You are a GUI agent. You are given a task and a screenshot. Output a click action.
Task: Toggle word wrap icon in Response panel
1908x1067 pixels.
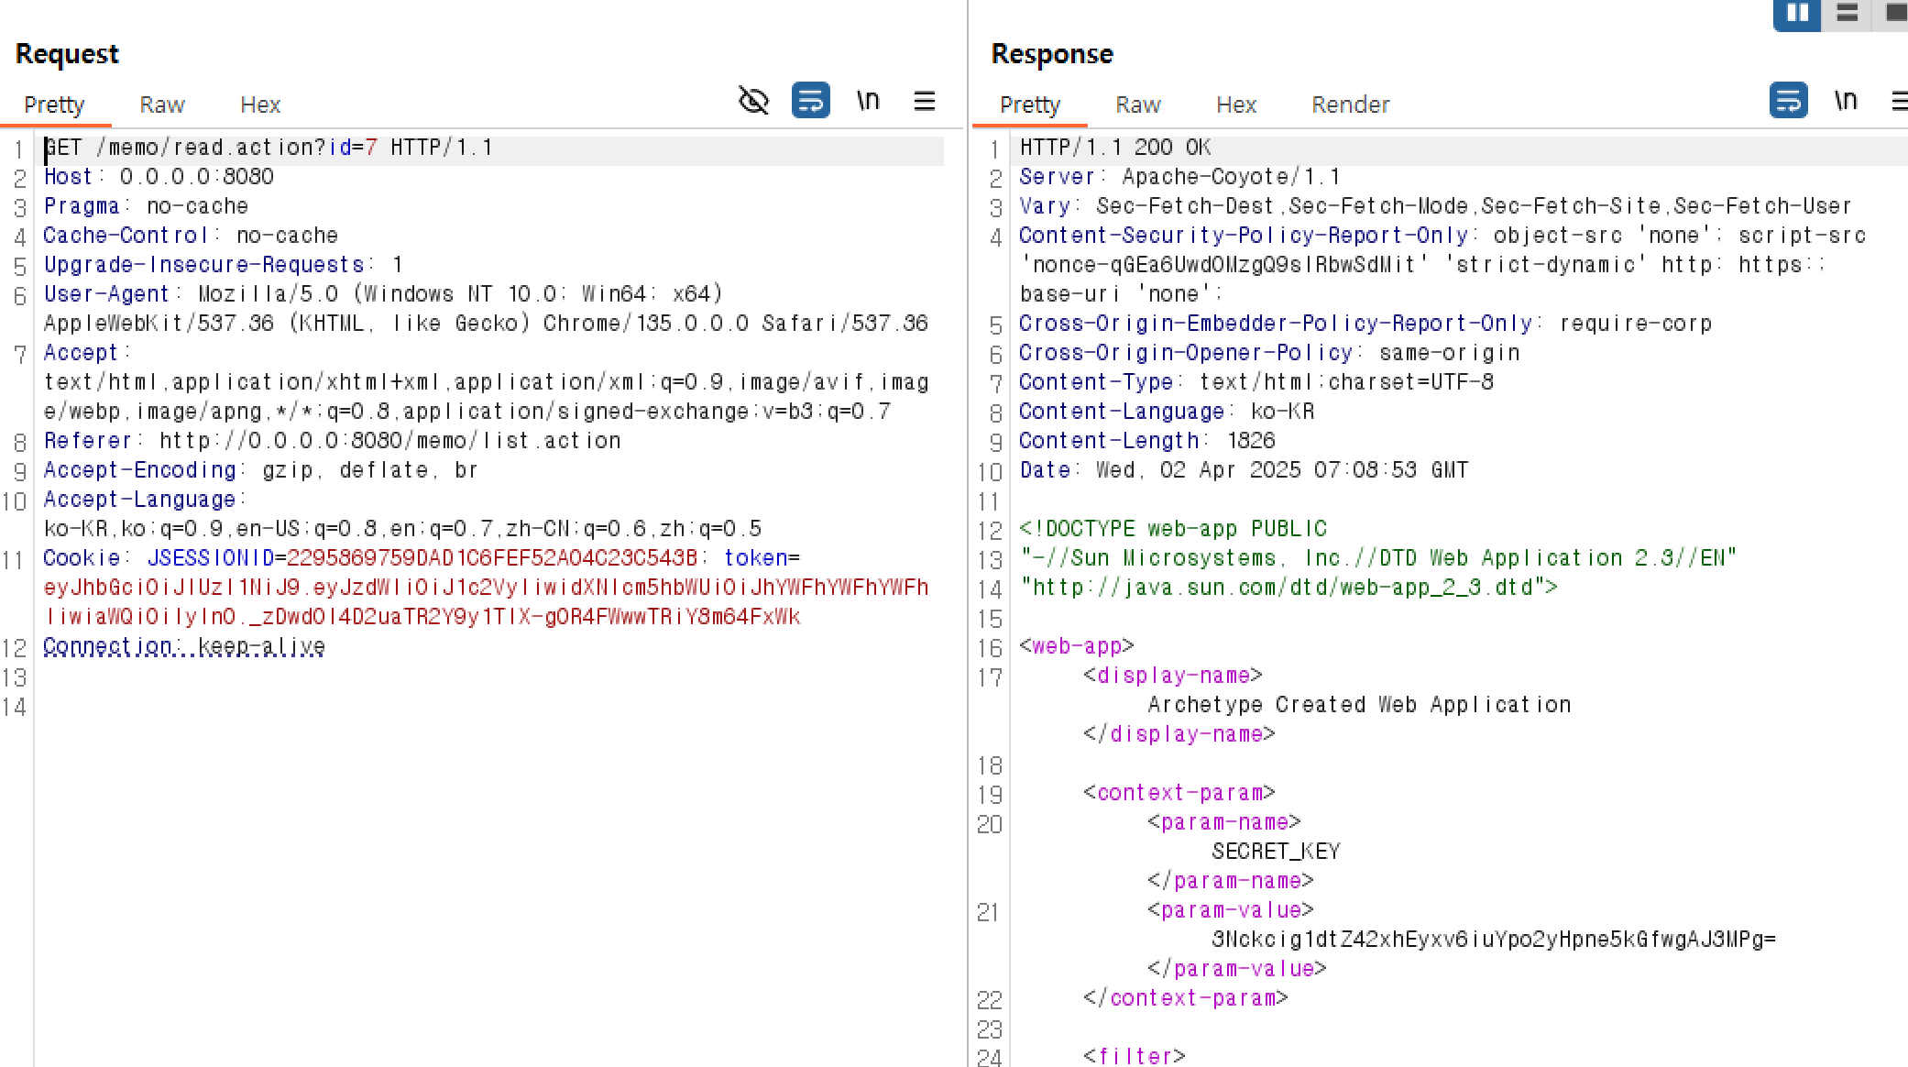pyautogui.click(x=1788, y=101)
